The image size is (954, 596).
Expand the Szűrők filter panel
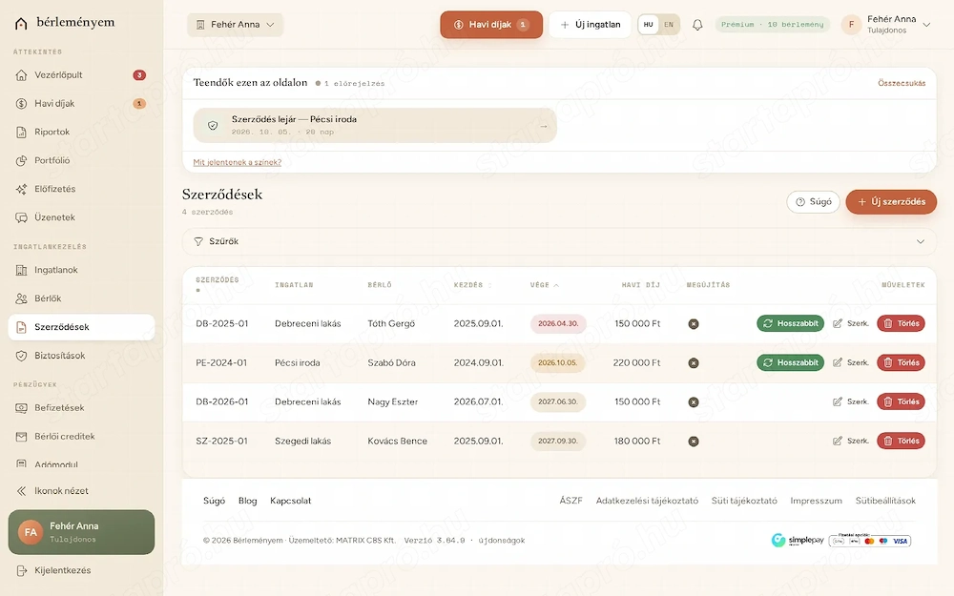(559, 241)
